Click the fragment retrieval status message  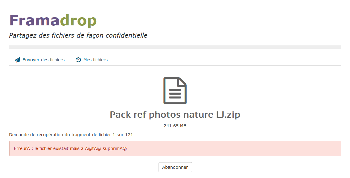(71, 135)
